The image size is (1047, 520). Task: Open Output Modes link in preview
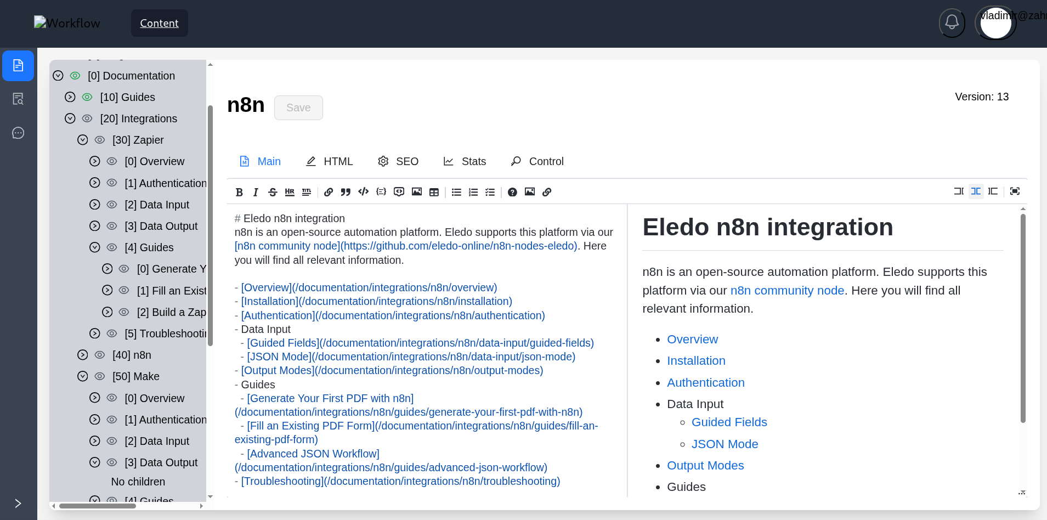(705, 465)
